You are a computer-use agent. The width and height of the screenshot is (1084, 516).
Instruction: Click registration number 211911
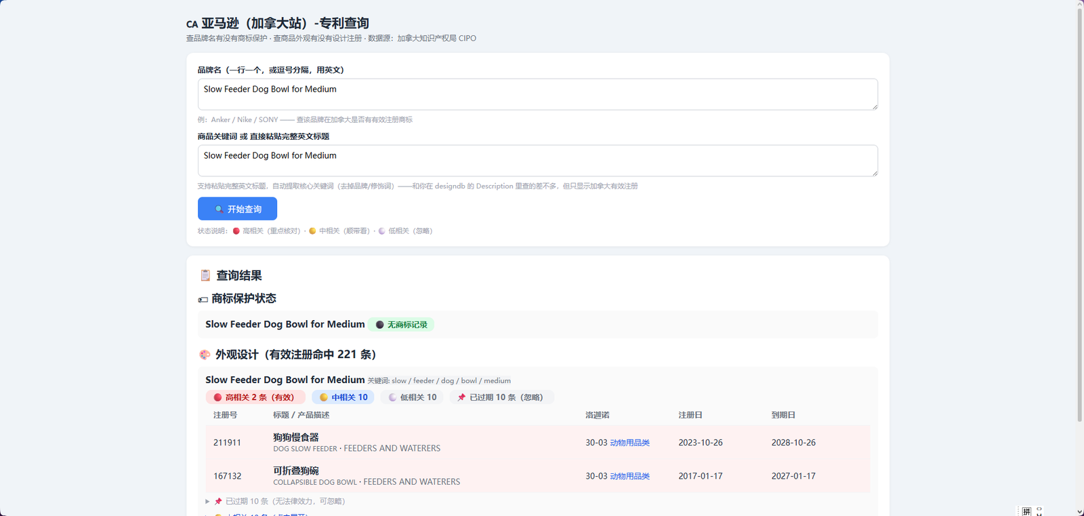tap(227, 443)
